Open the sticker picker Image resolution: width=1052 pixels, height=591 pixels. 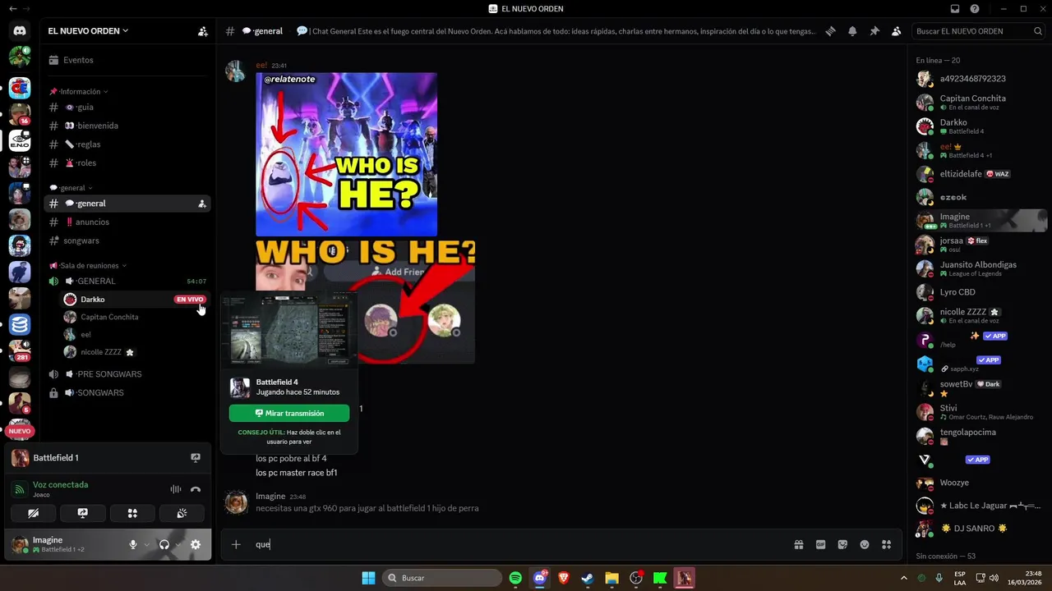coord(842,544)
